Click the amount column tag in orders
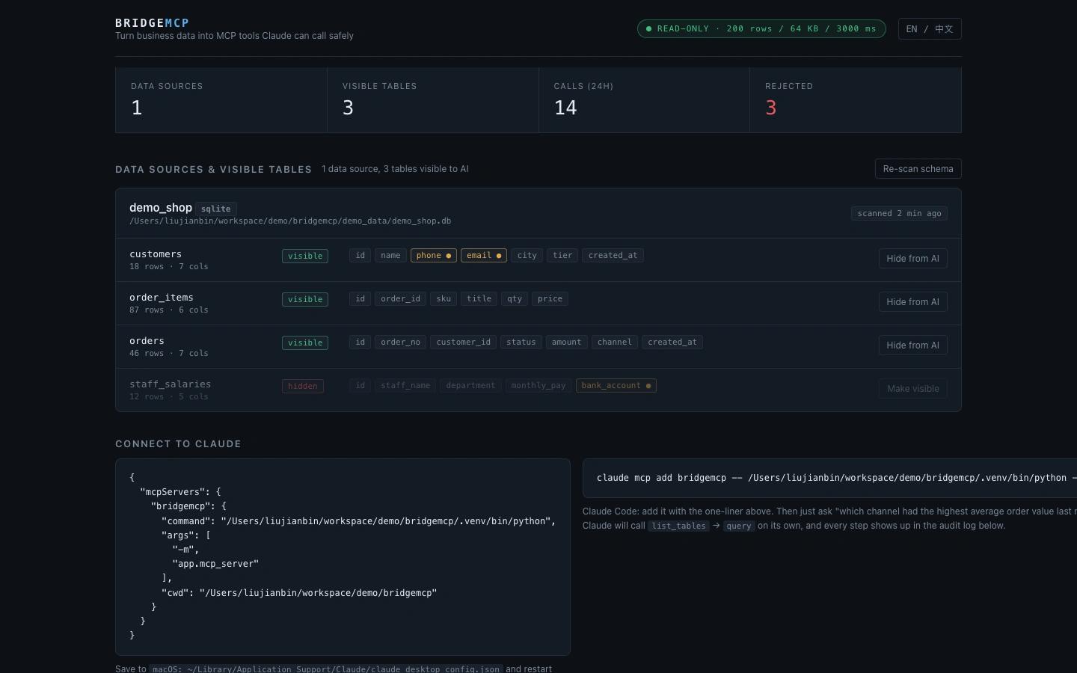 [567, 342]
